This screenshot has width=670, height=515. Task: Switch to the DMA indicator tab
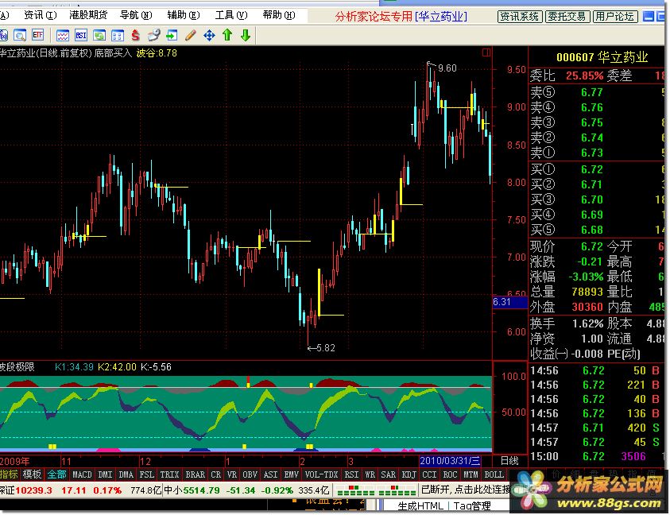[x=126, y=474]
